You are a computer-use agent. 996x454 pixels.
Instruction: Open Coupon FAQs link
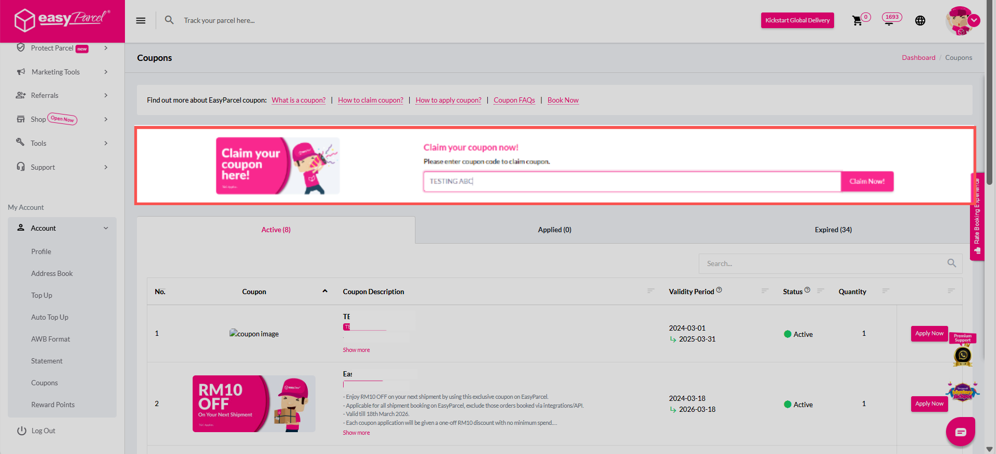[514, 100]
